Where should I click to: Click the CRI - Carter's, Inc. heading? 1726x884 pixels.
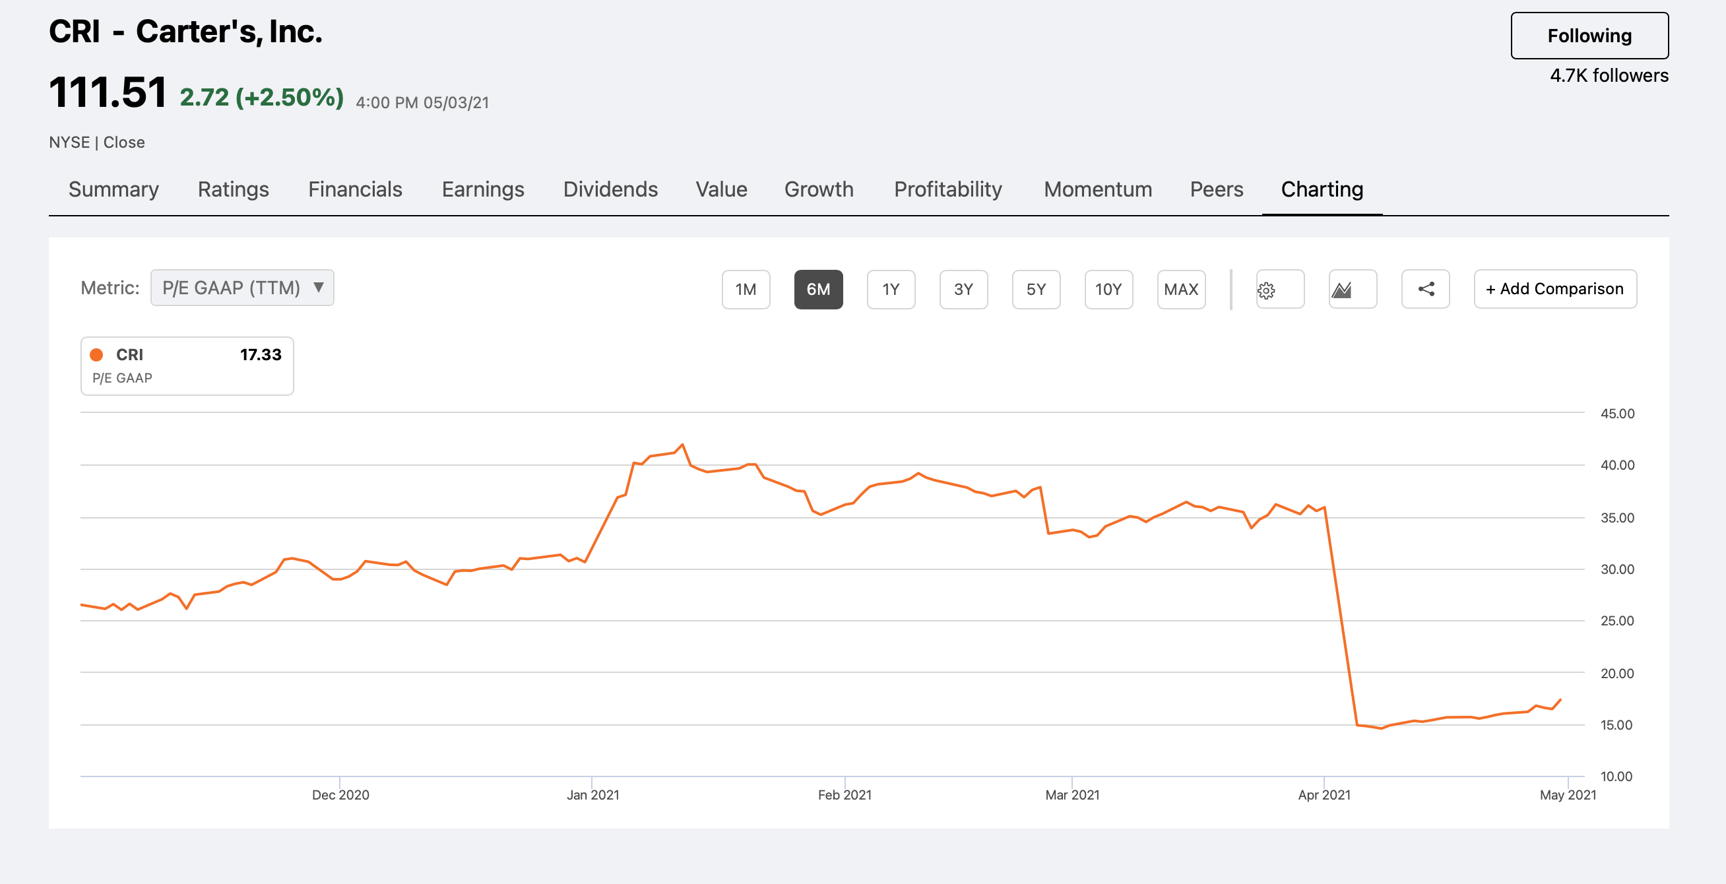point(185,32)
